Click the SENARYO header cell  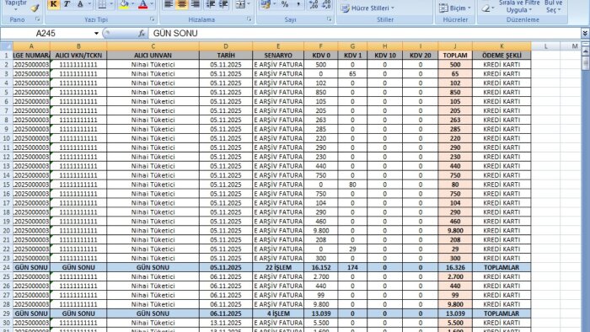pos(278,56)
